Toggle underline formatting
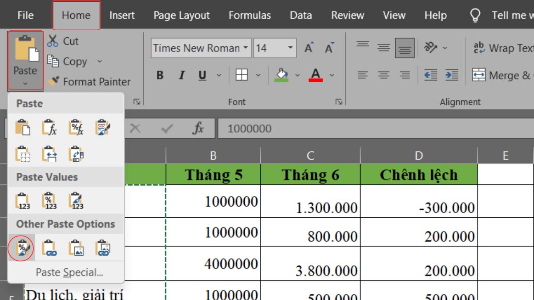 click(202, 75)
